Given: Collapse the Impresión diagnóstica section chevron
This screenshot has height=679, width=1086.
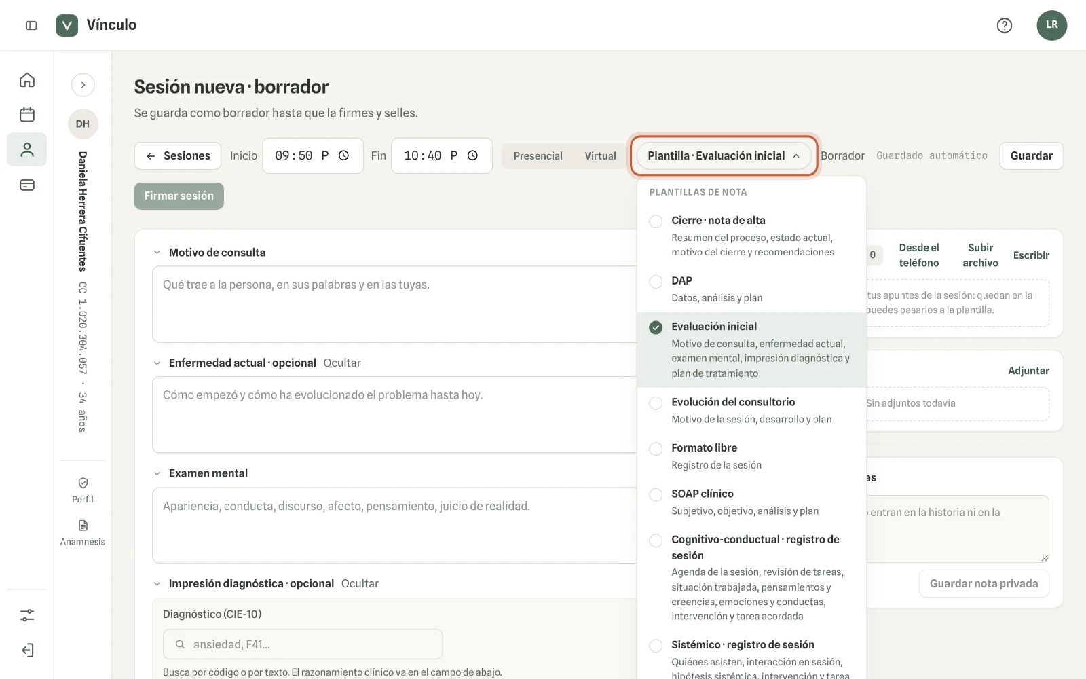Looking at the screenshot, I should pos(157,584).
